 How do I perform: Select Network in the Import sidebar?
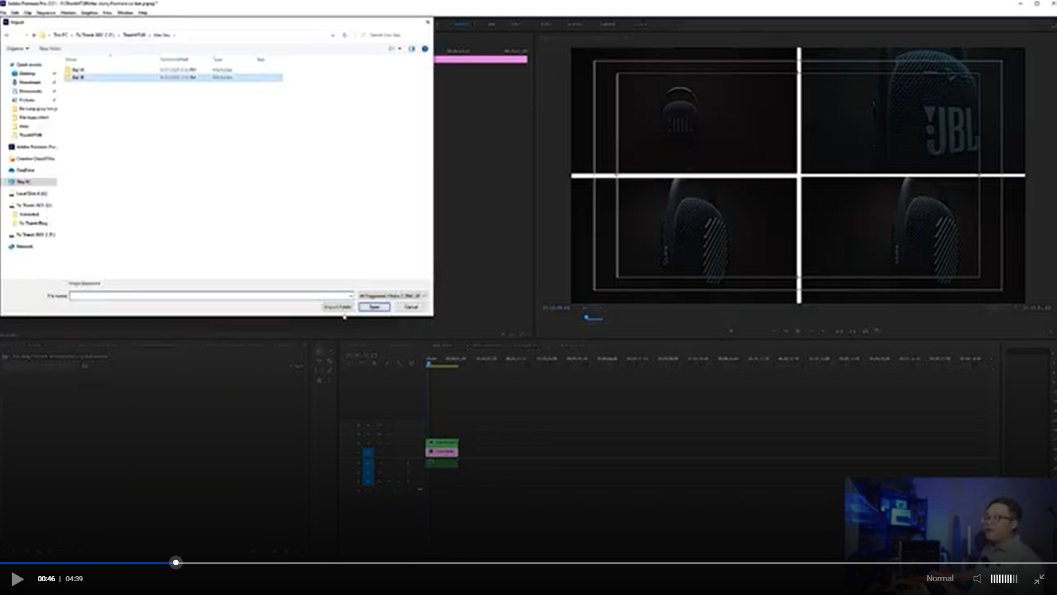(21, 246)
